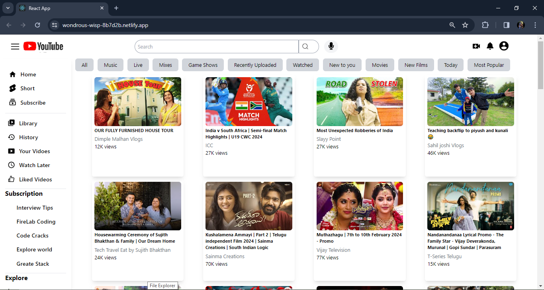The height and width of the screenshot is (290, 544).
Task: Open Chrome three-dot menu
Action: coord(534,25)
